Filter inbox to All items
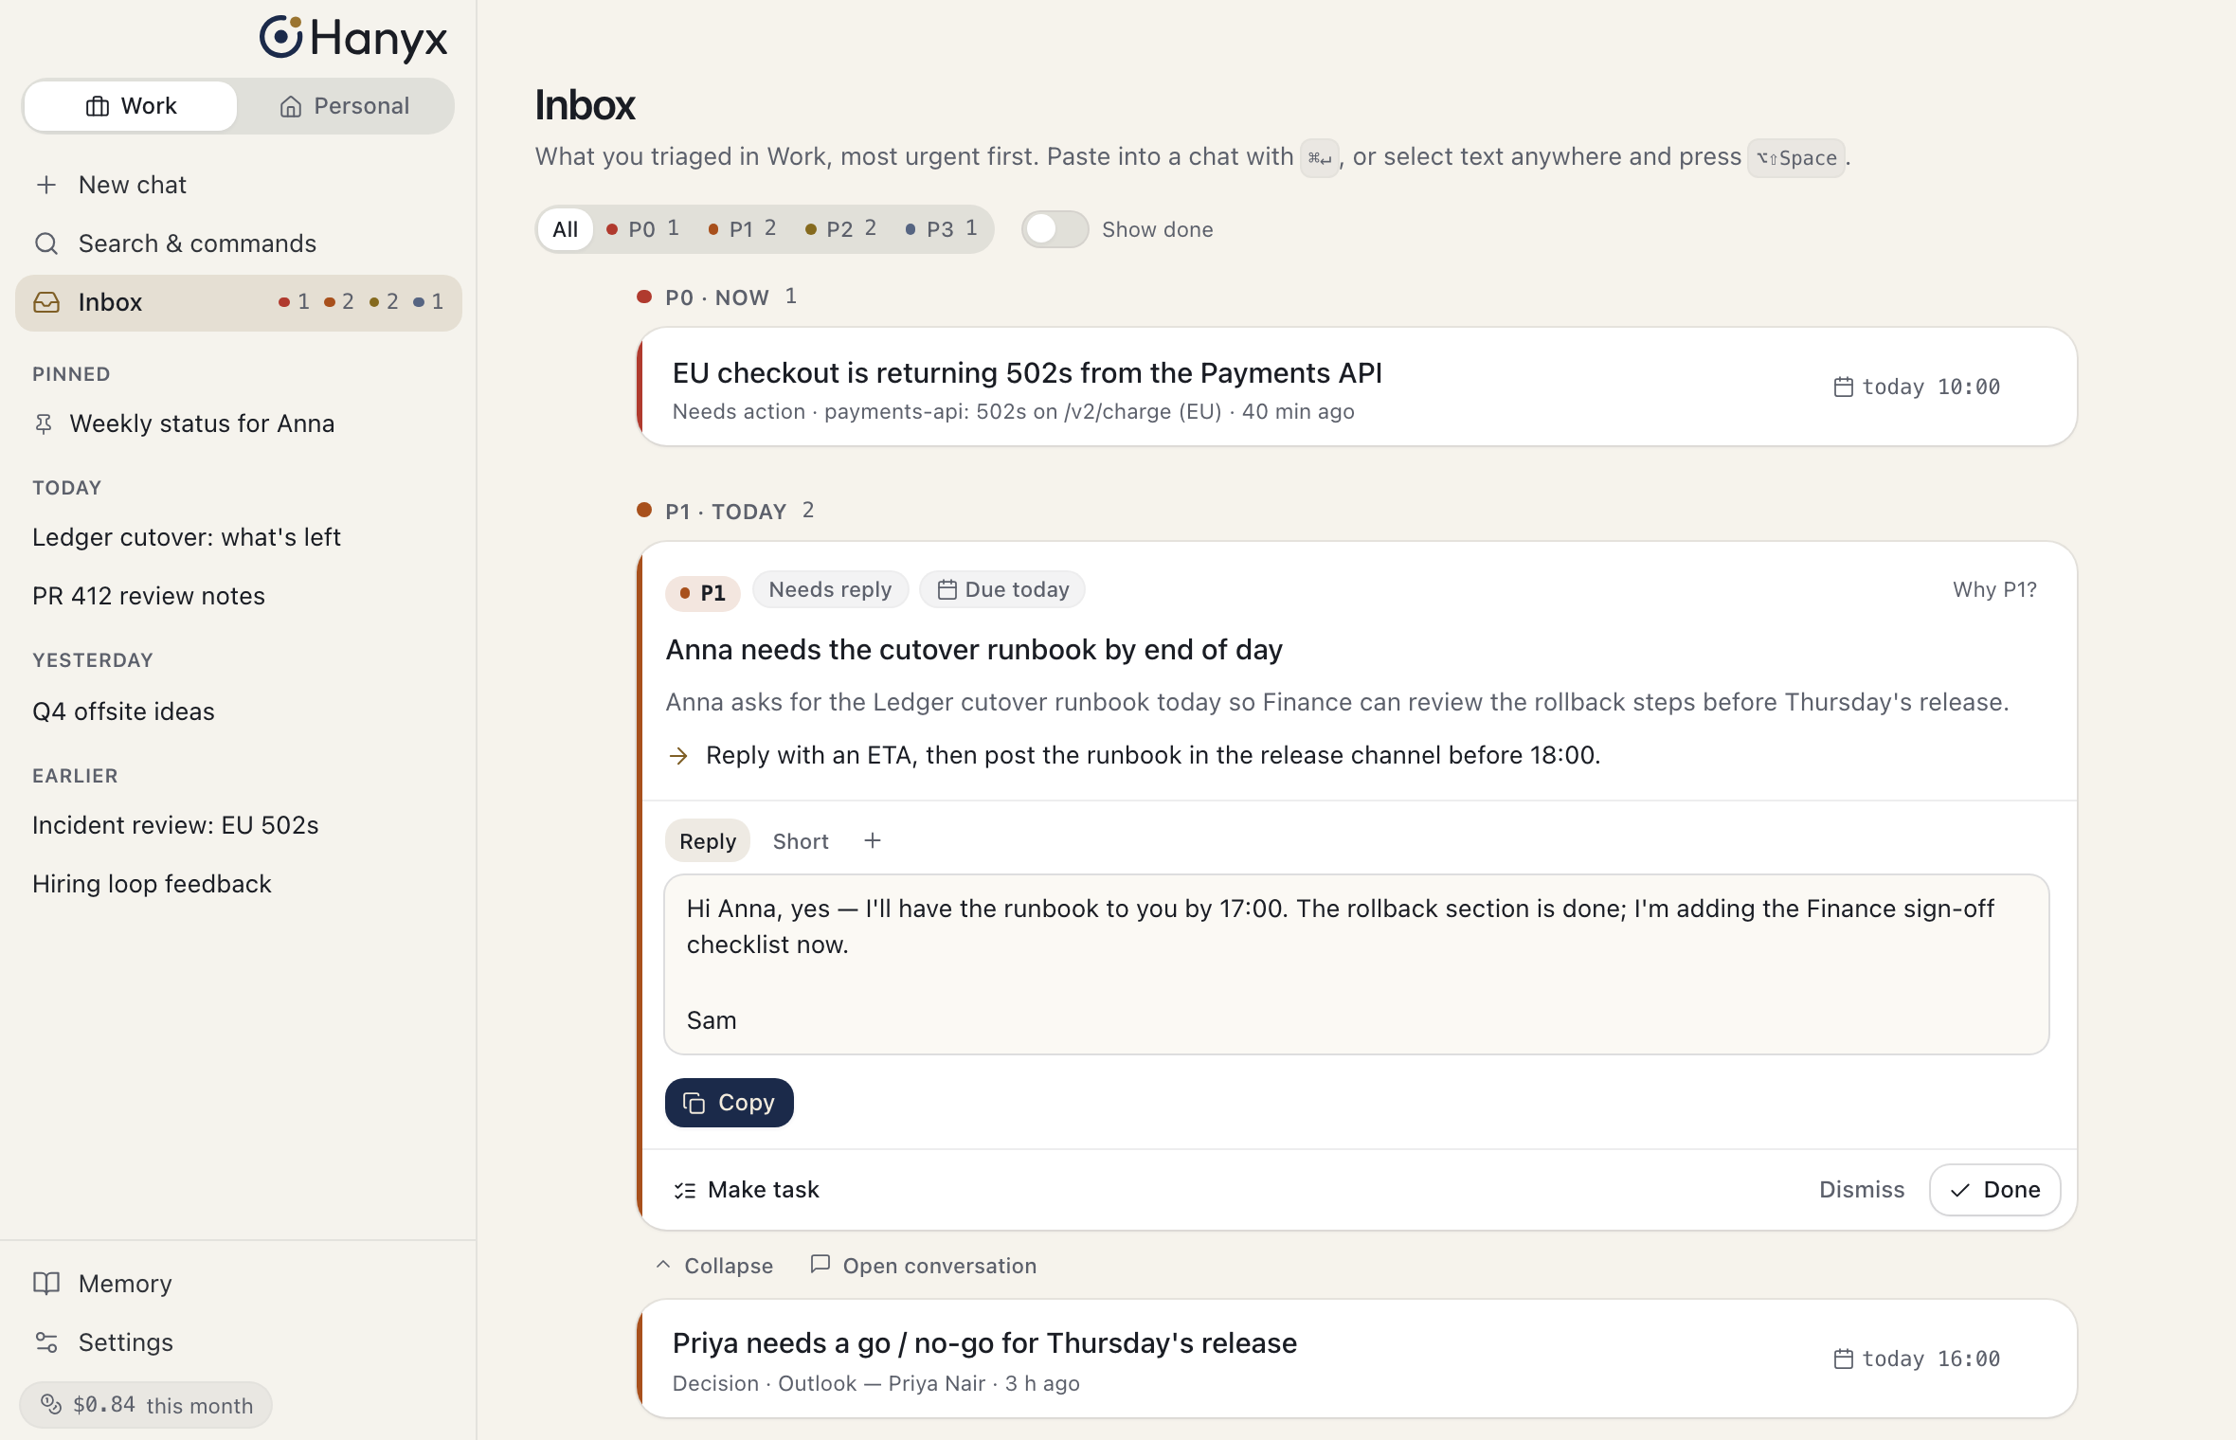Image resolution: width=2236 pixels, height=1440 pixels. coord(566,229)
